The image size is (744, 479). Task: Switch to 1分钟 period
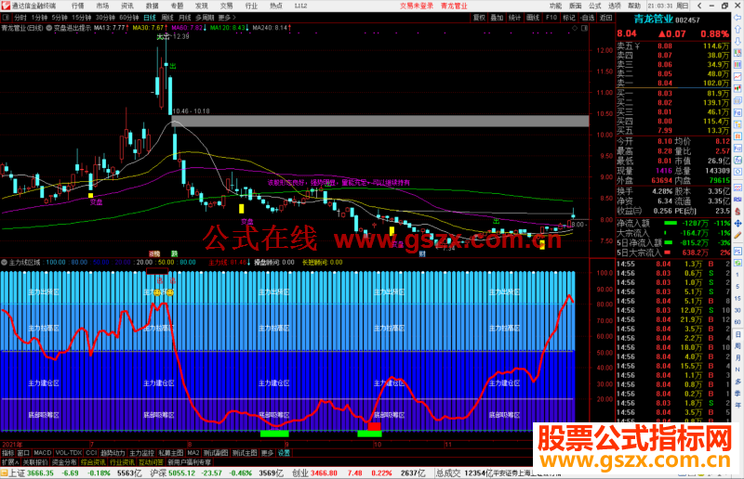coord(39,18)
